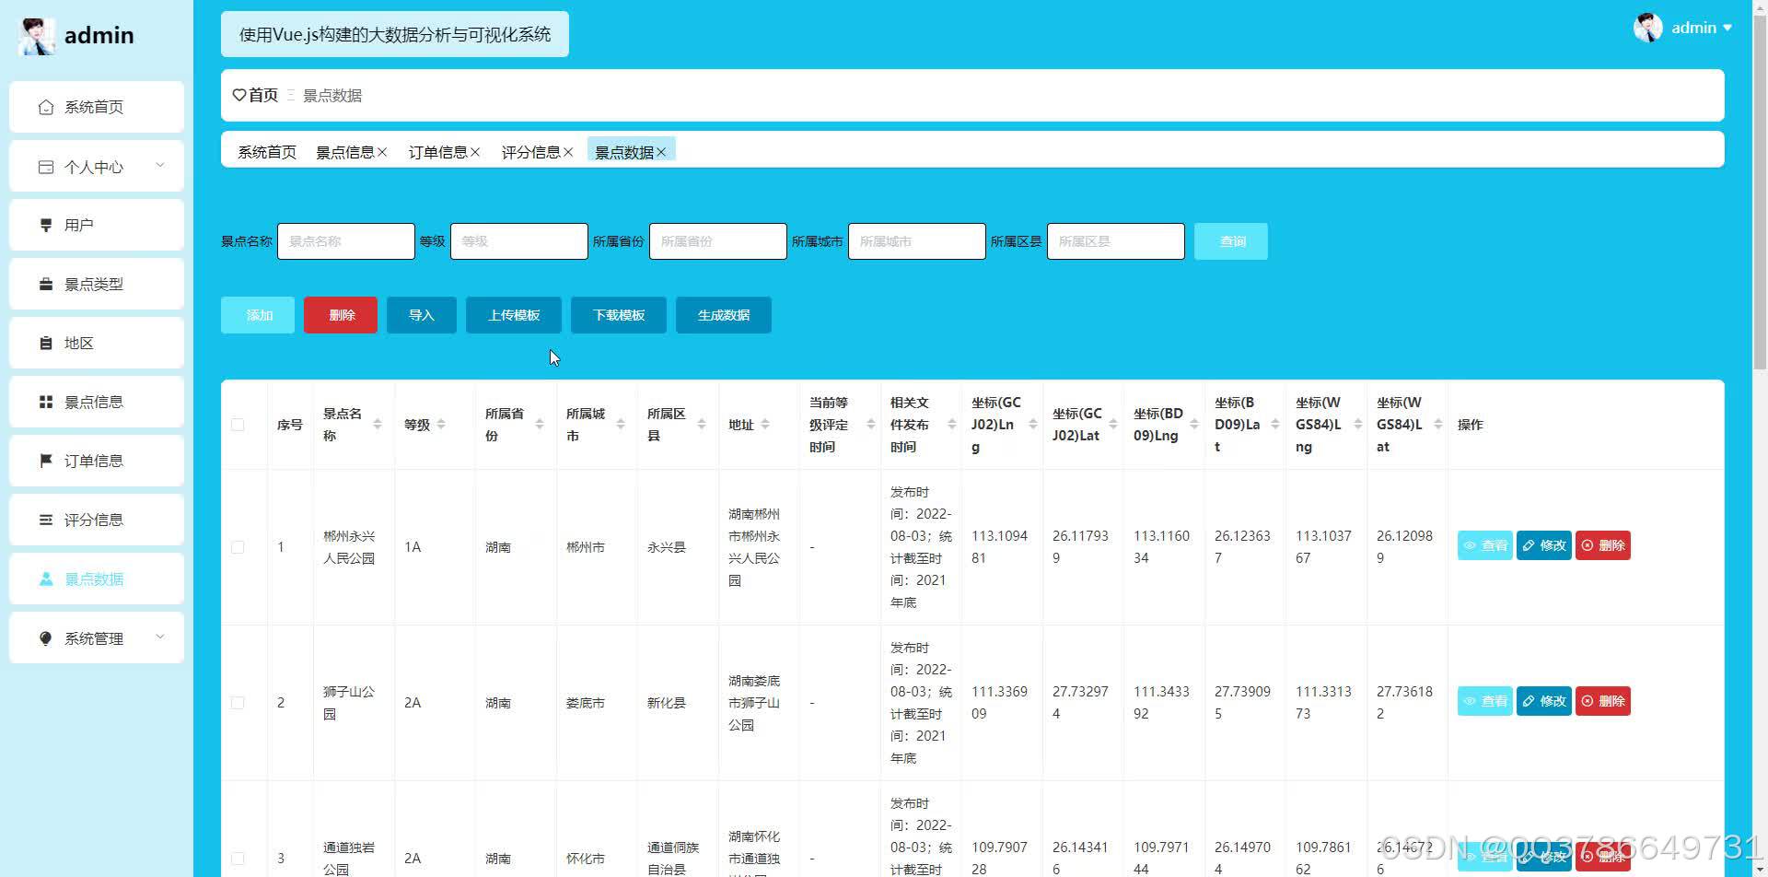Open 系统首页 in the sidebar
Screen dimensions: 1768x877
(x=97, y=107)
